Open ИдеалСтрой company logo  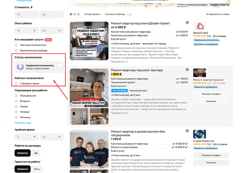[200, 26]
